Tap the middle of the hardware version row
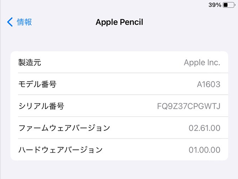Viewport: 238px width, 179px height. (119, 150)
